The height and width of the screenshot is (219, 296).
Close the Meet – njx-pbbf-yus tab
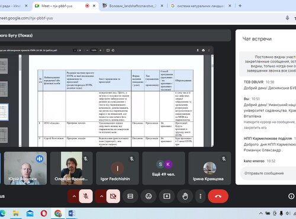point(94,6)
